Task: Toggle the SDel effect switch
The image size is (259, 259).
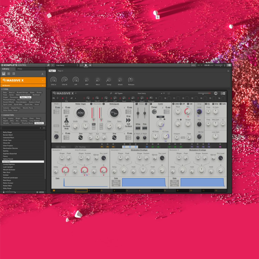Action: coord(213,104)
